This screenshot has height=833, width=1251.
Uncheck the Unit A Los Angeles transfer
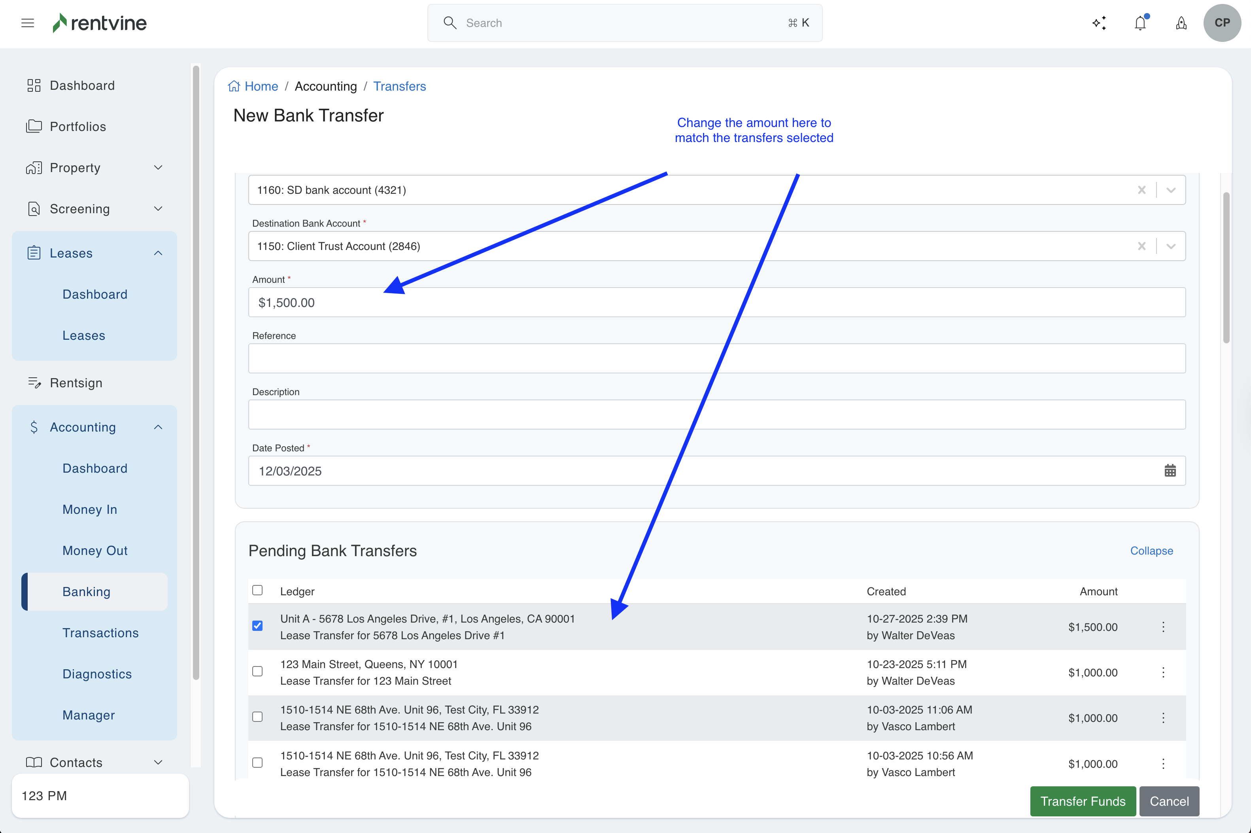[x=257, y=626]
